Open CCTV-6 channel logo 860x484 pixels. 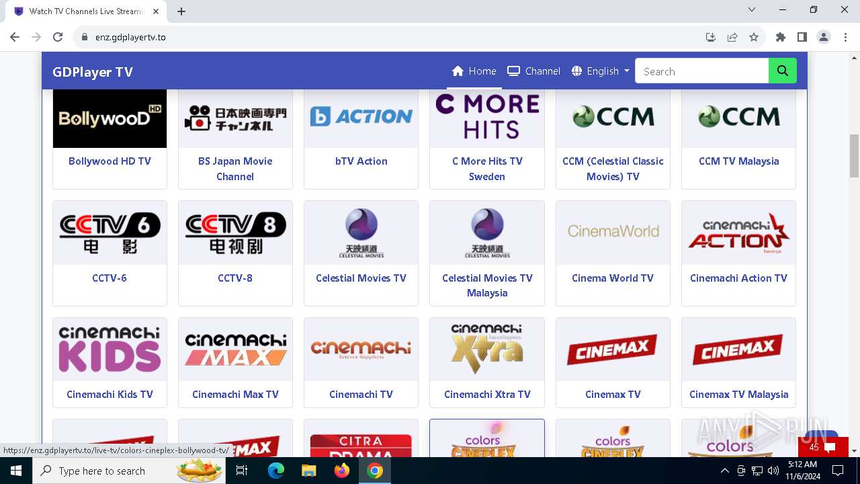click(110, 233)
